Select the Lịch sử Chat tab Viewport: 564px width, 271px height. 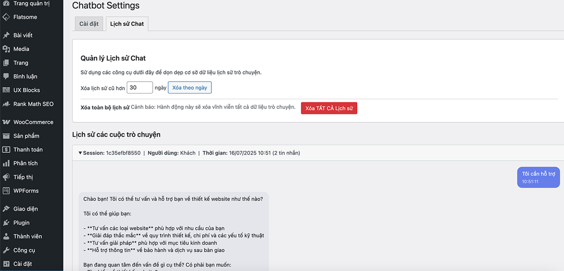(x=127, y=24)
